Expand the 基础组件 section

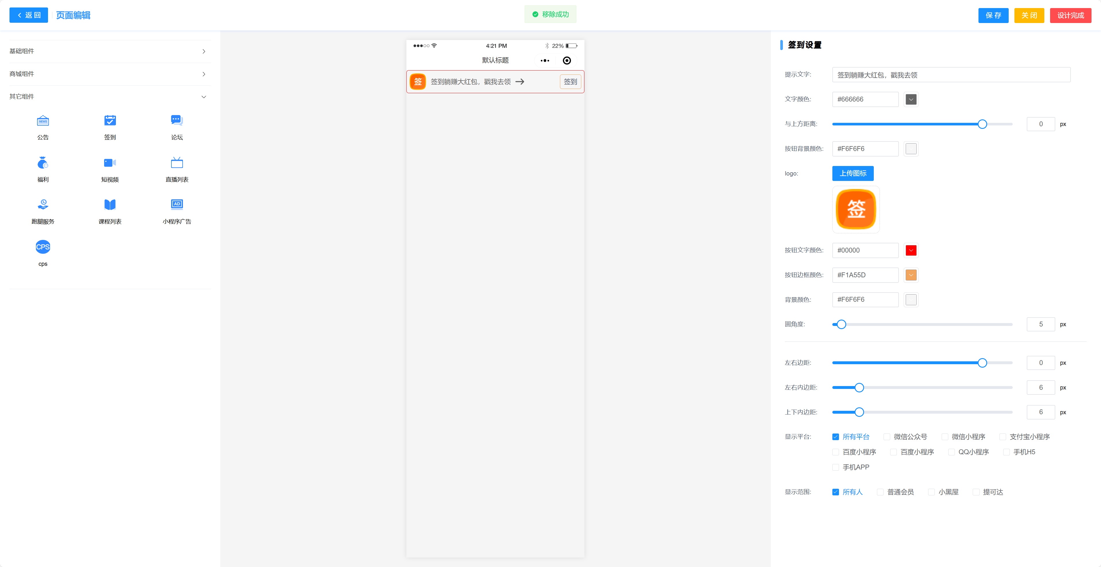pyautogui.click(x=109, y=51)
